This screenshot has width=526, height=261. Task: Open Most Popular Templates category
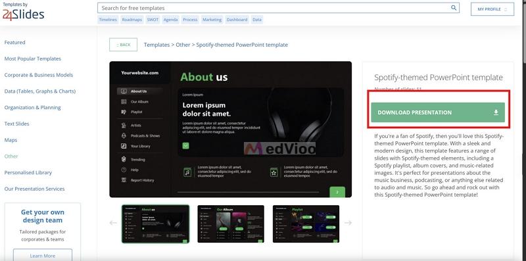32,59
